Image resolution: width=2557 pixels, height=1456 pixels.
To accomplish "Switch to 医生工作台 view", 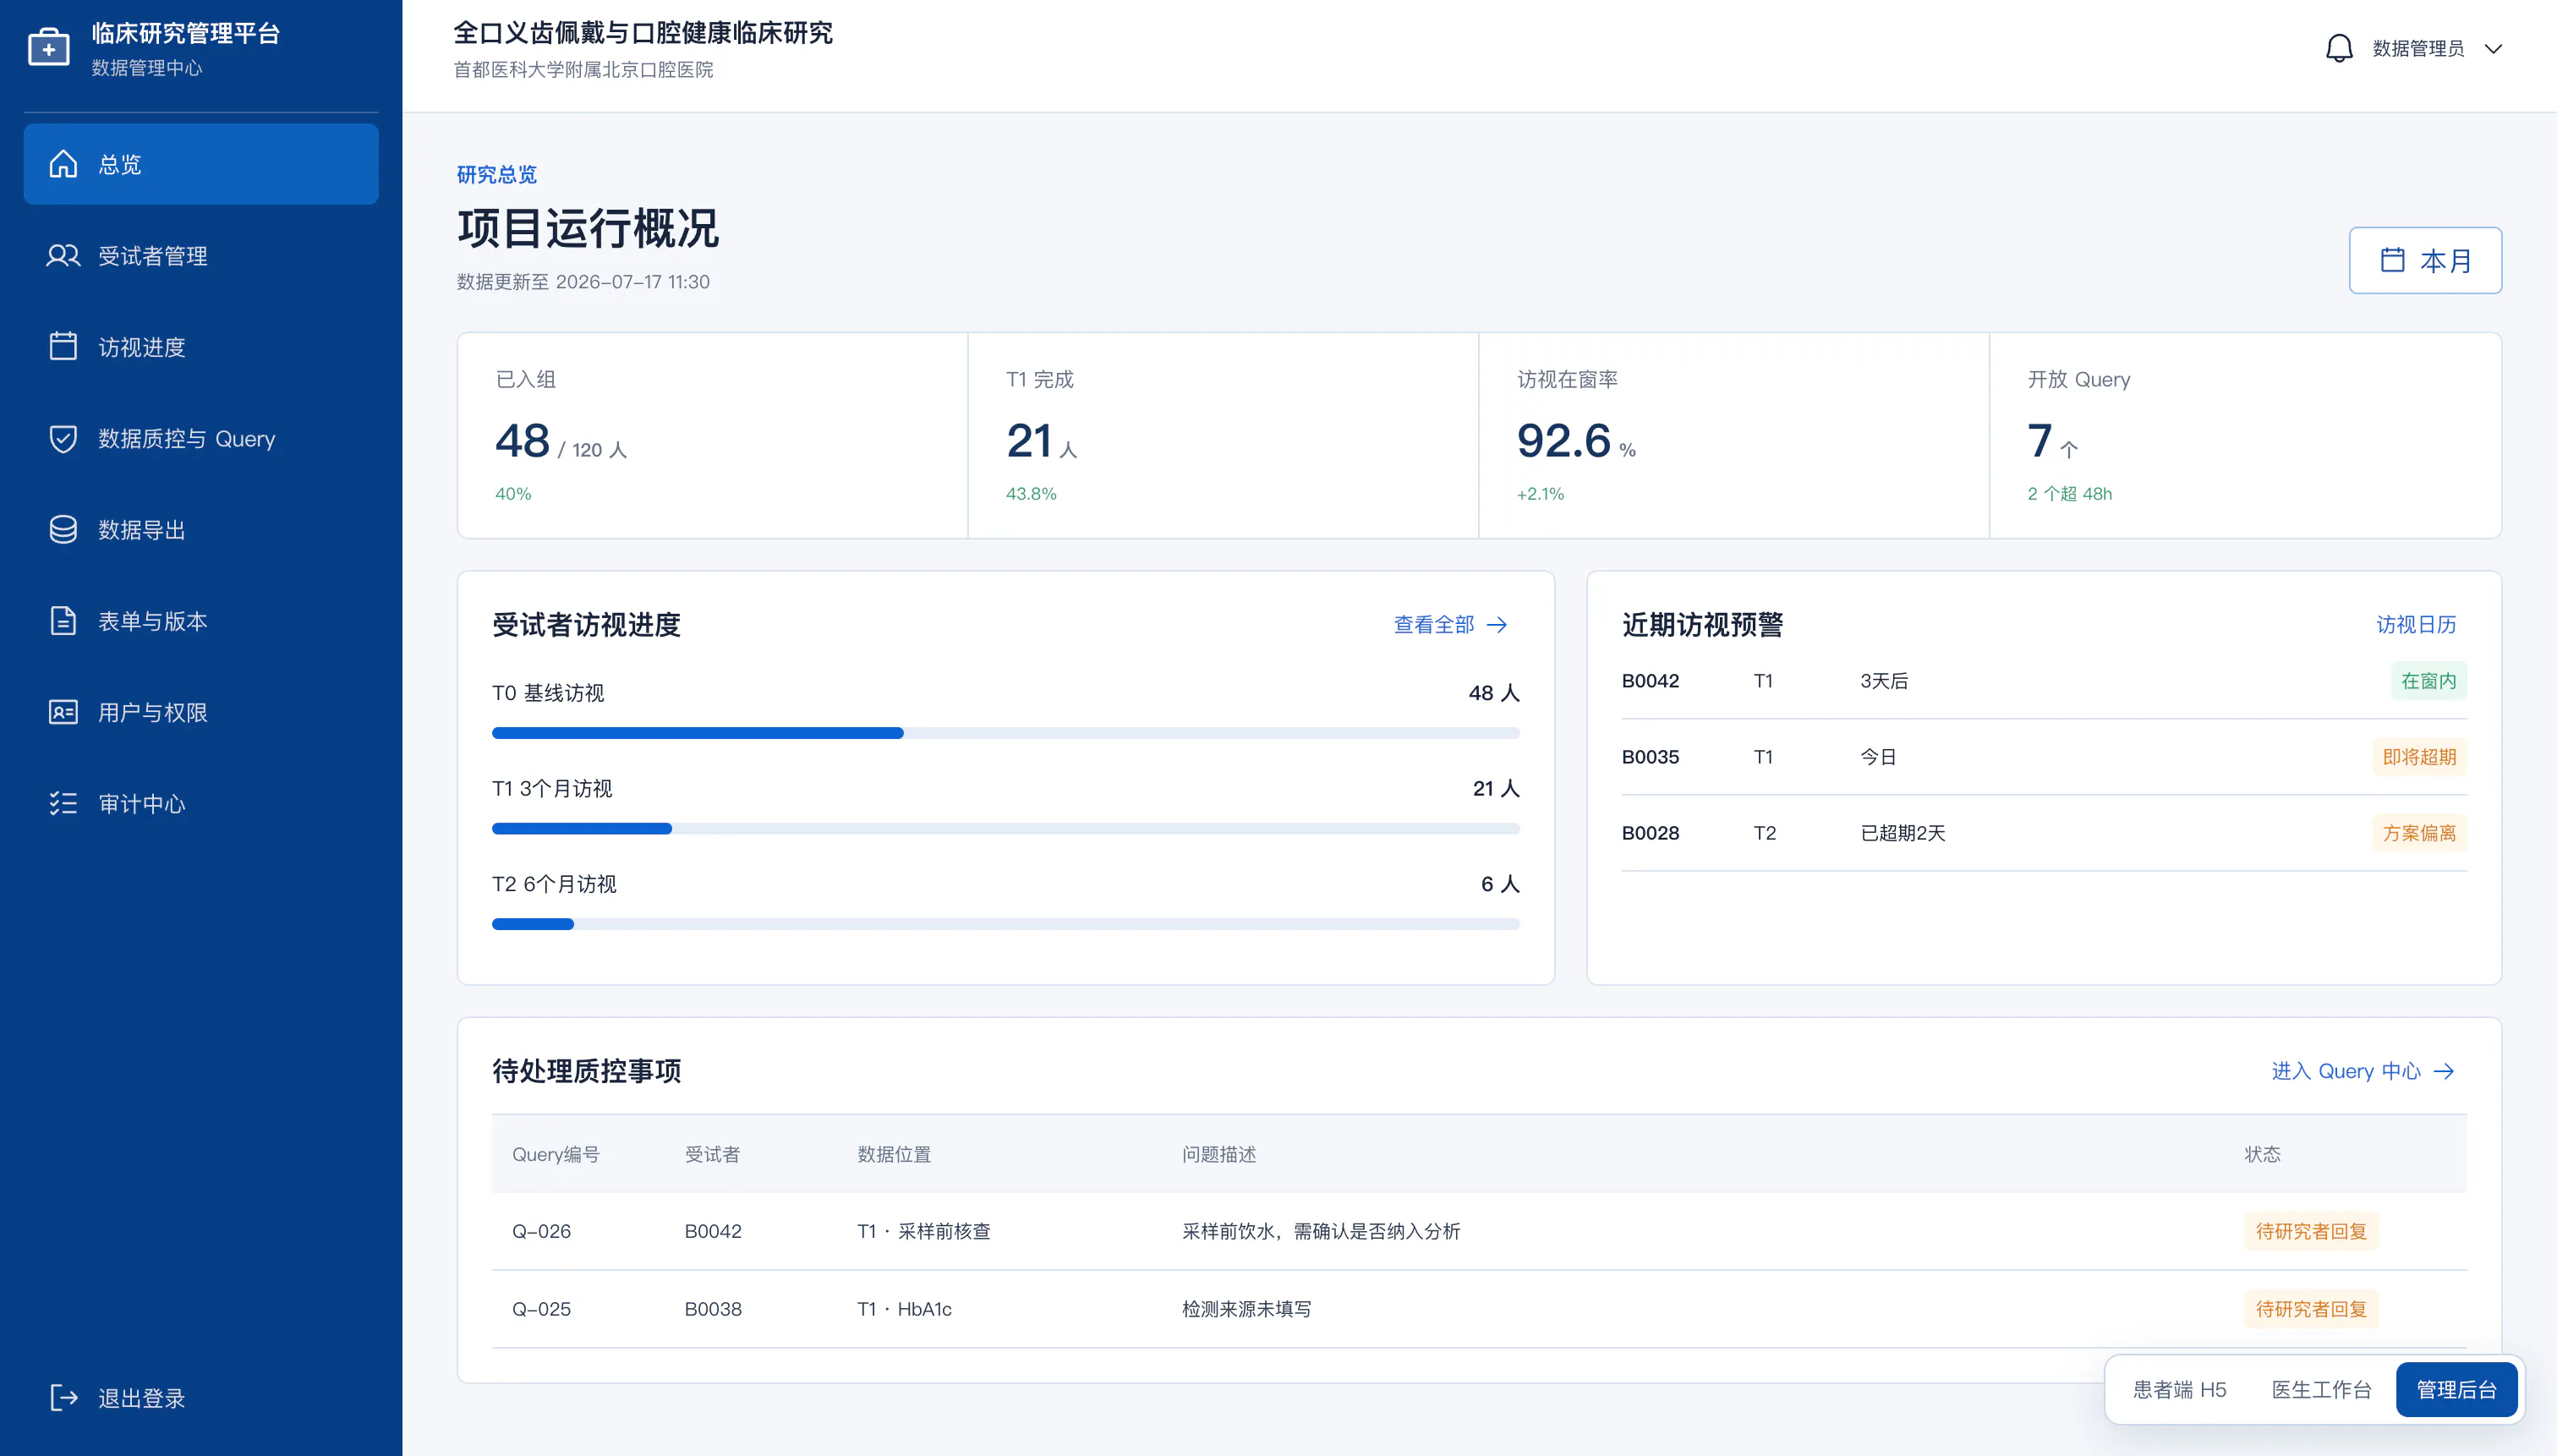I will click(2321, 1389).
